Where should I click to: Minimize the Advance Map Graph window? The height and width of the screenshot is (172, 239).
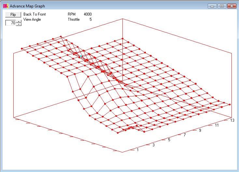pyautogui.click(x=212, y=6)
